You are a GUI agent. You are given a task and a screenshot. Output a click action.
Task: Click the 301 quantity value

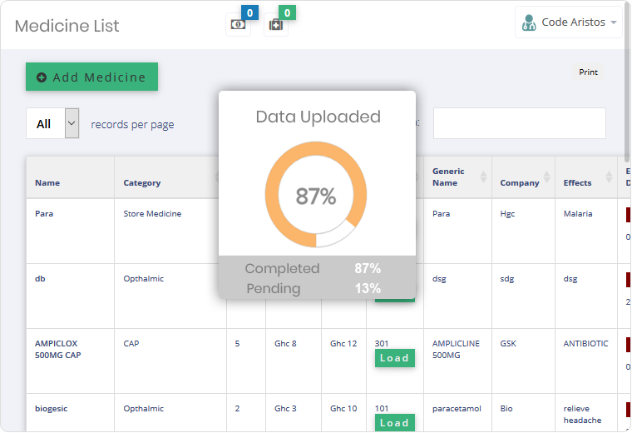click(382, 343)
